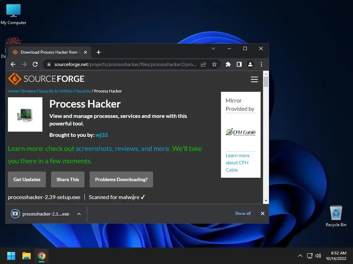Screen dimensions: 353x264
Task: Open the Security breadcrumb link
Action: 83,91
